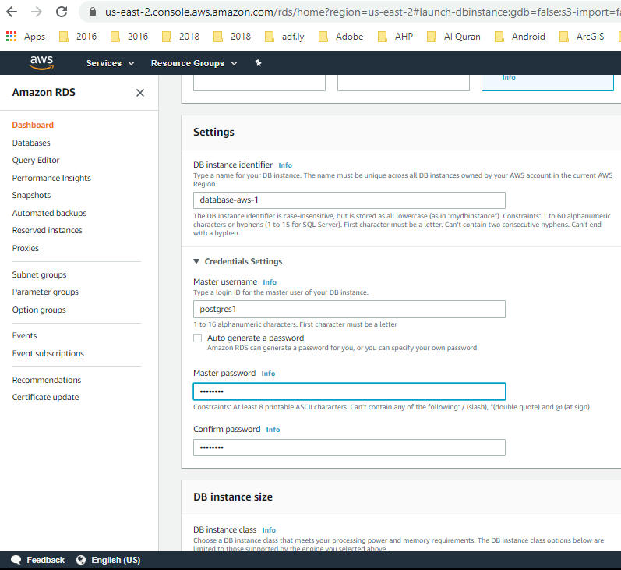Focus the Master password field

pyautogui.click(x=349, y=391)
